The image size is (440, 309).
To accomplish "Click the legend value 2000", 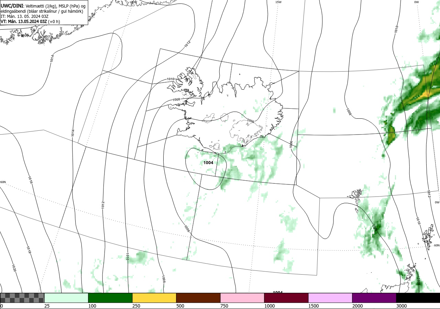I will 357,306.
